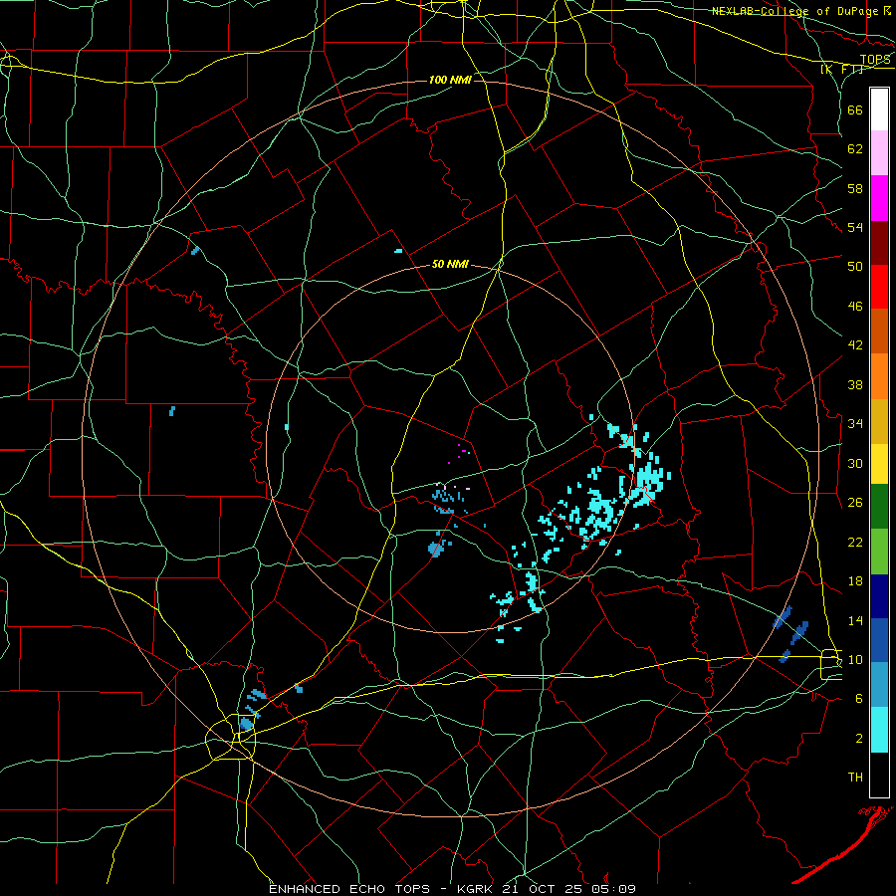The image size is (896, 896).
Task: Click the 22 legend value
Action: 855,542
